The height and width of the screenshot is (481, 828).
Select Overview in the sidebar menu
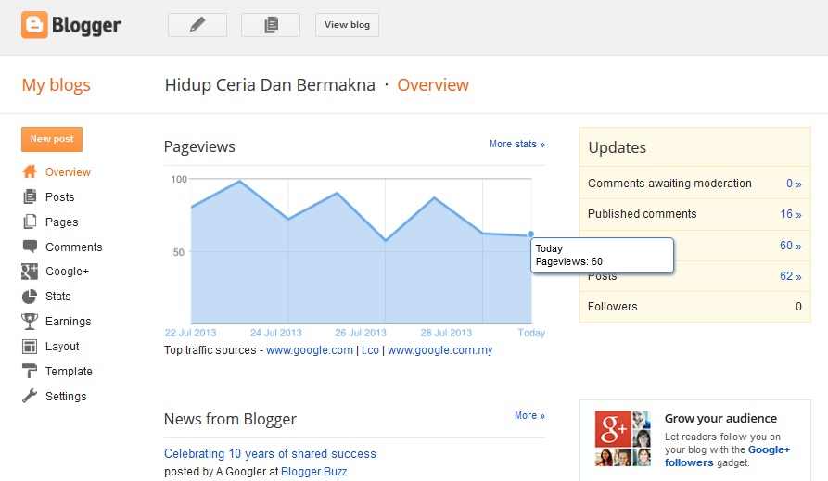[x=68, y=172]
